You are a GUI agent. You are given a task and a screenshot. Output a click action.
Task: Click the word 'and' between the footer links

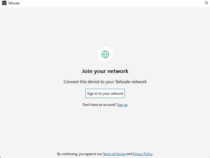[129, 154]
